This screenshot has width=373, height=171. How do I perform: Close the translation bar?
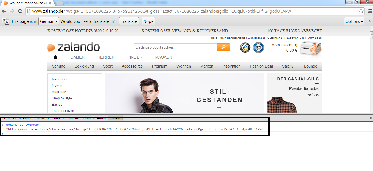click(370, 21)
